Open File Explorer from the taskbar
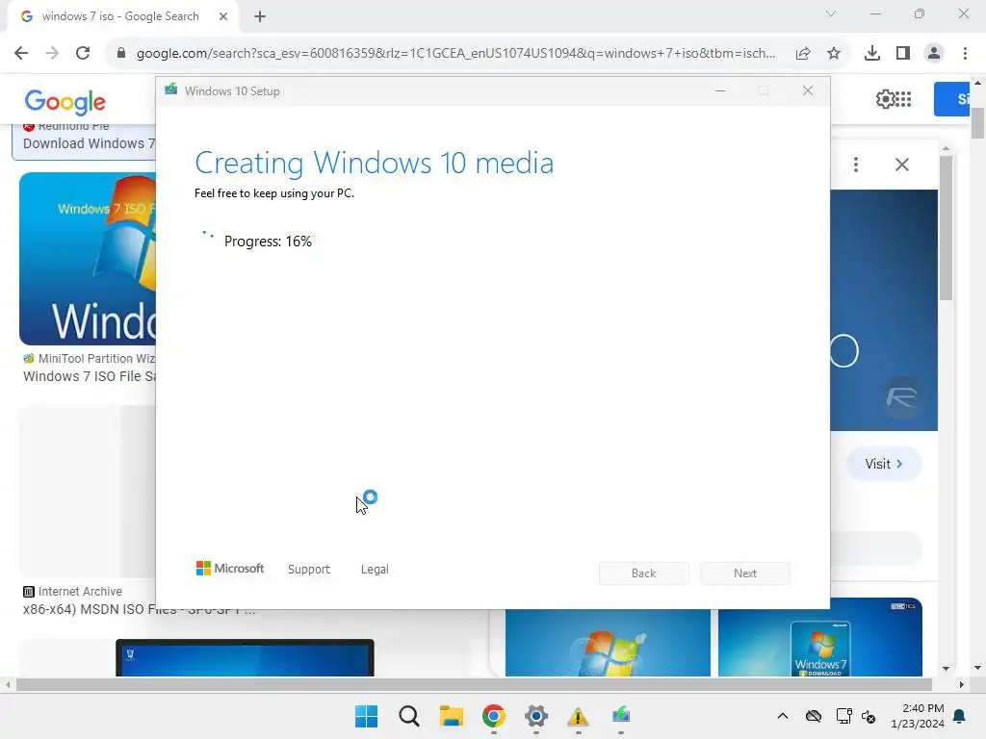This screenshot has width=986, height=739. coord(451,716)
